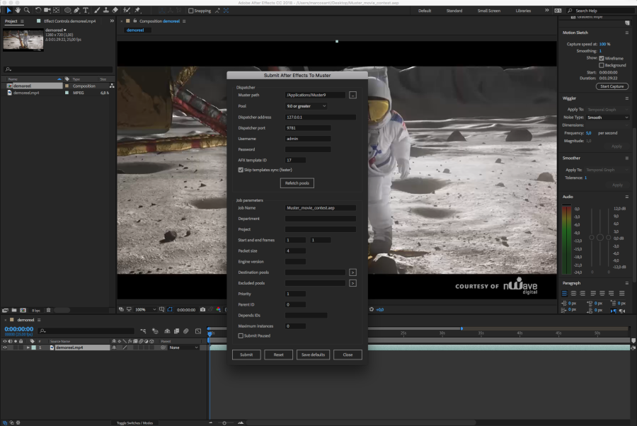Enable the Snapping checkbox
Image resolution: width=637 pixels, height=426 pixels.
190,11
